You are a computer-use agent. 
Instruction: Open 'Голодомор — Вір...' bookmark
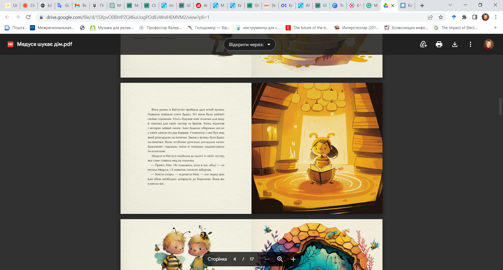tap(209, 28)
